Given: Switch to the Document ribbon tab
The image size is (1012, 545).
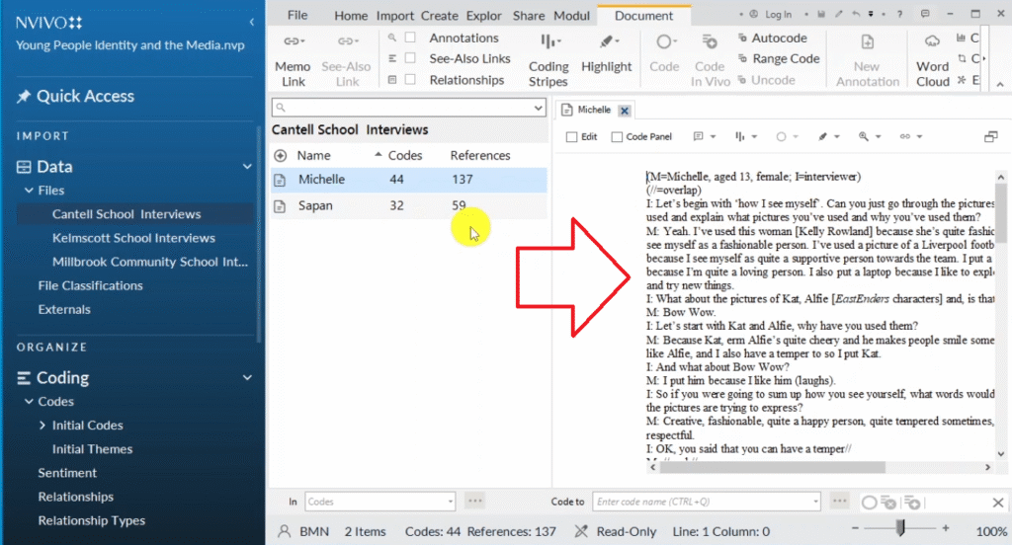Looking at the screenshot, I should coord(643,16).
